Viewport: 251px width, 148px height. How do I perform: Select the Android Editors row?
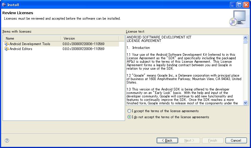click(61, 49)
